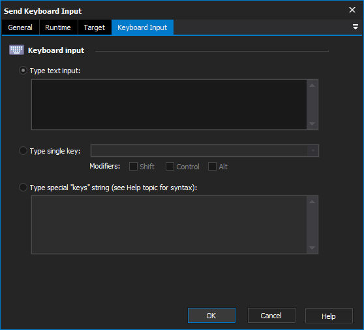Select the Type text input radio button

point(23,70)
